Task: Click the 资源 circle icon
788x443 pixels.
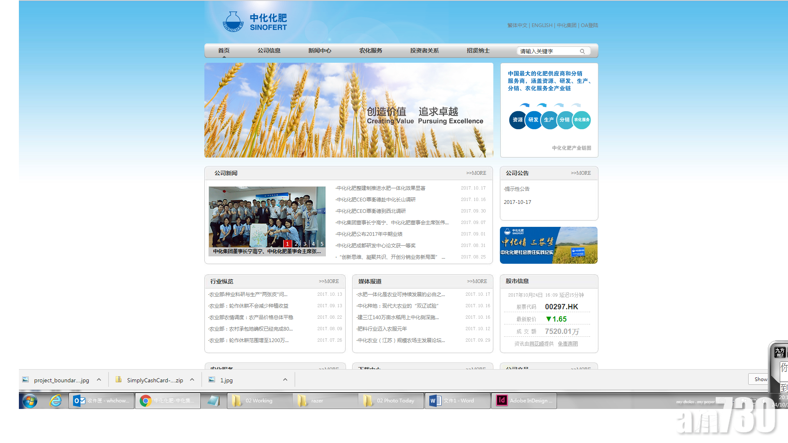Action: (x=517, y=120)
